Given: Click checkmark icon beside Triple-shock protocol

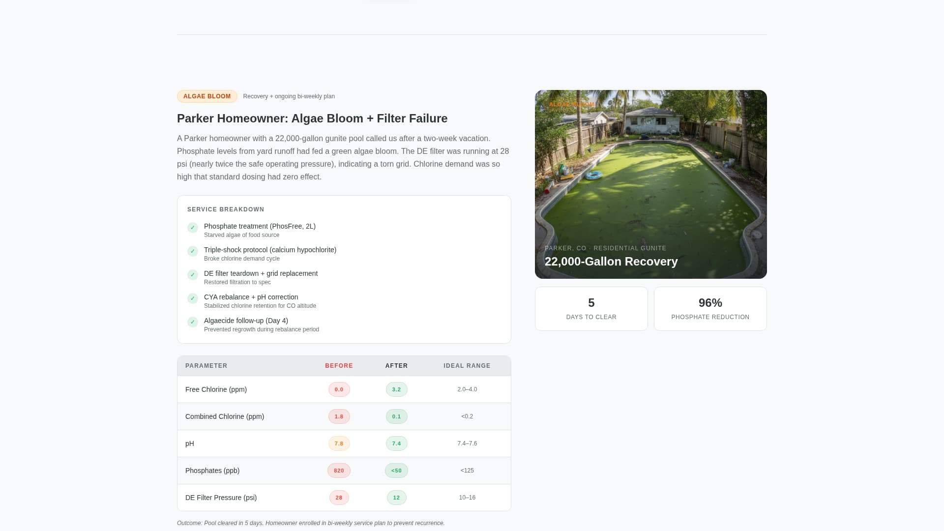Looking at the screenshot, I should tap(193, 251).
